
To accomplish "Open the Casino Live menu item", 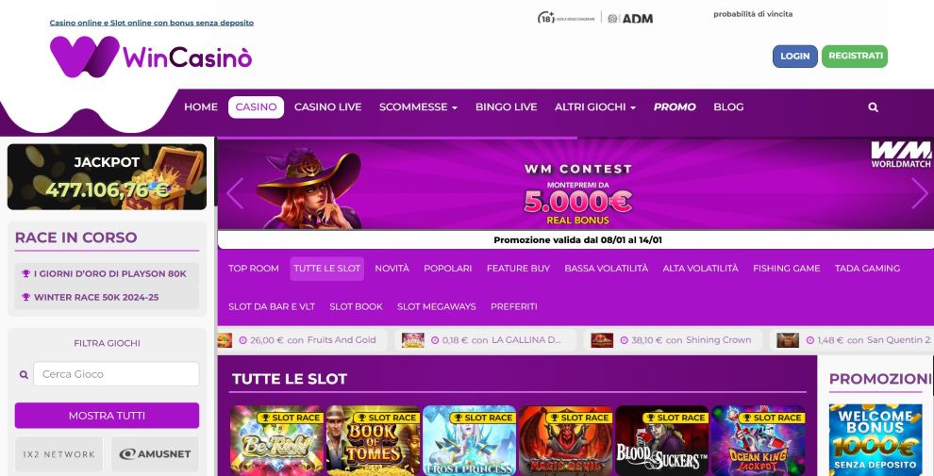I will click(327, 107).
